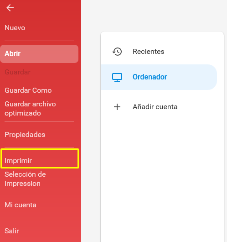227x242 pixels.
Task: Select Guardar archivo optimizado
Action: click(30, 109)
